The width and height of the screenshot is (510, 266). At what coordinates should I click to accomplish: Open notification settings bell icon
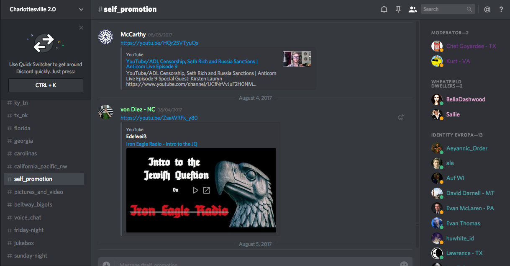384,9
